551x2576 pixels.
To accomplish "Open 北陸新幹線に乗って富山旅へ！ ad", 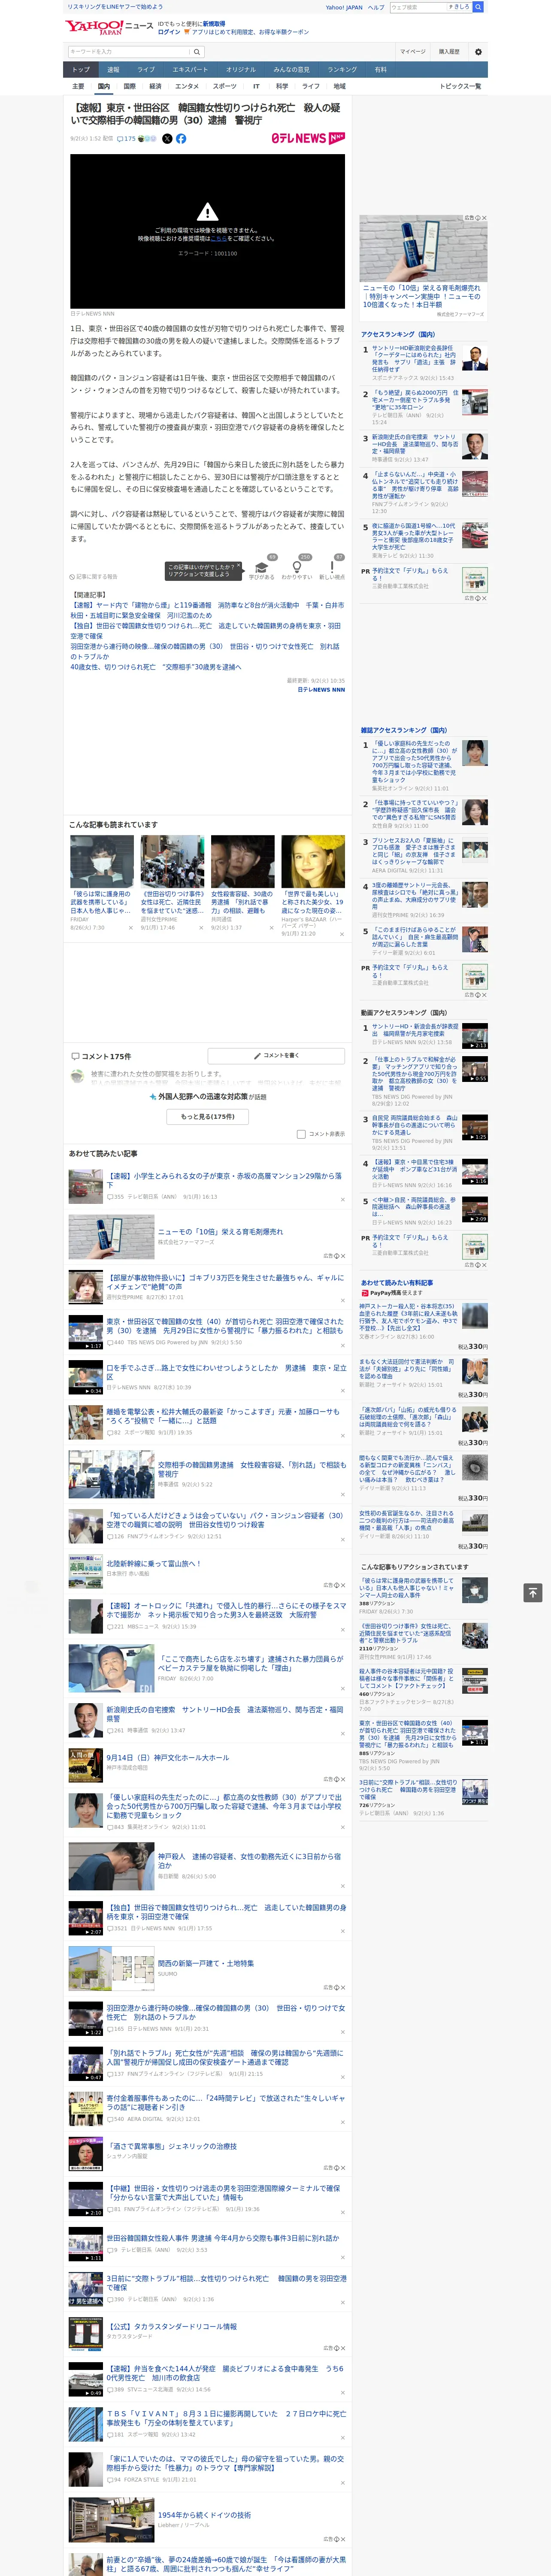I will 153,1563.
